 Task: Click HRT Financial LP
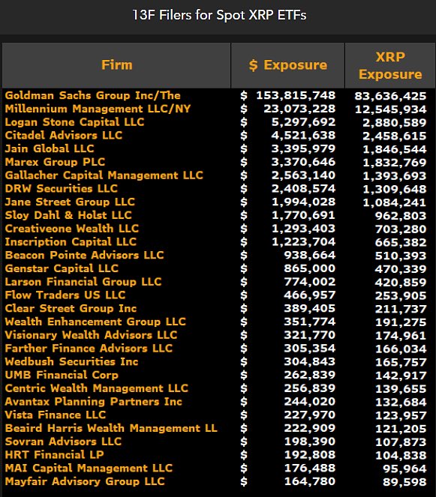(54, 455)
